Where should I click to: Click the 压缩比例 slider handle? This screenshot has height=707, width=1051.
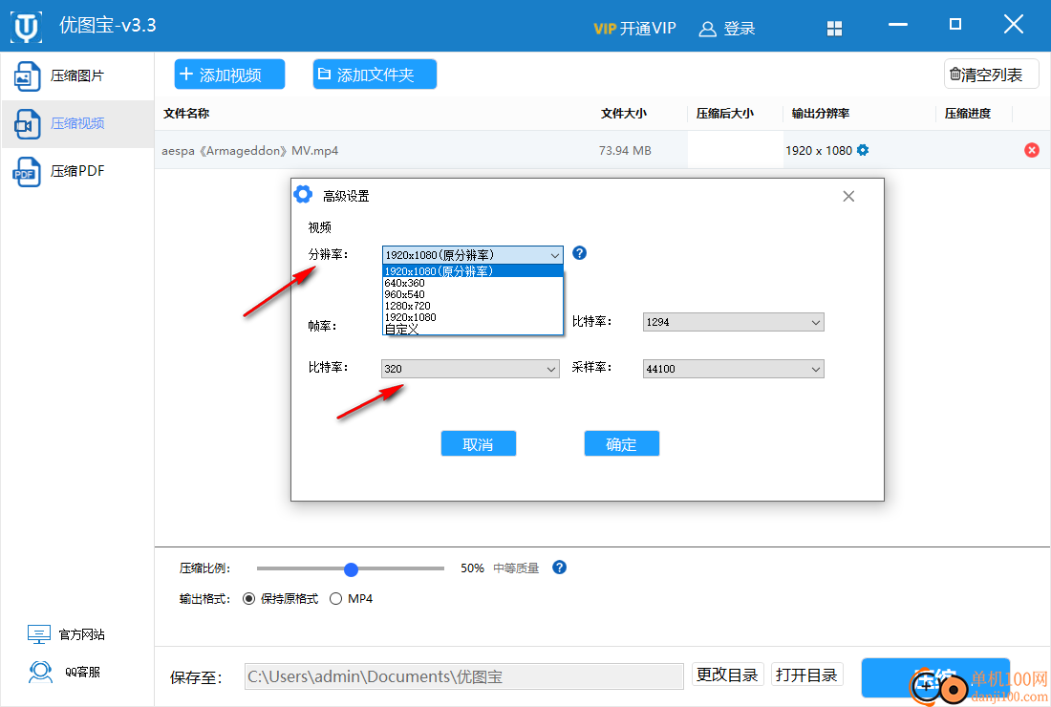click(352, 569)
